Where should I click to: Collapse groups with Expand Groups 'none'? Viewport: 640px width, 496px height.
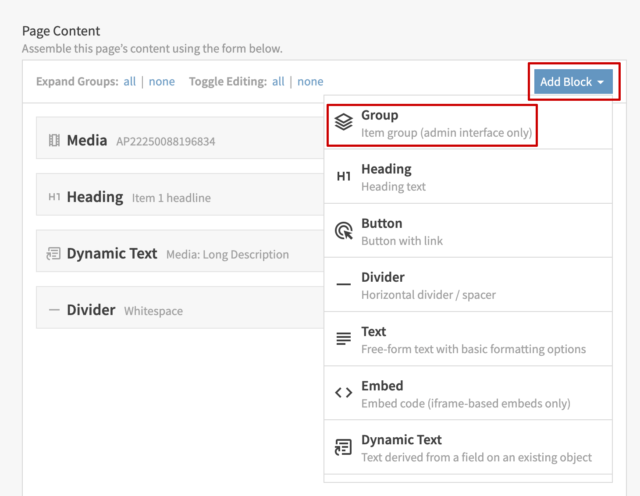[x=162, y=81]
